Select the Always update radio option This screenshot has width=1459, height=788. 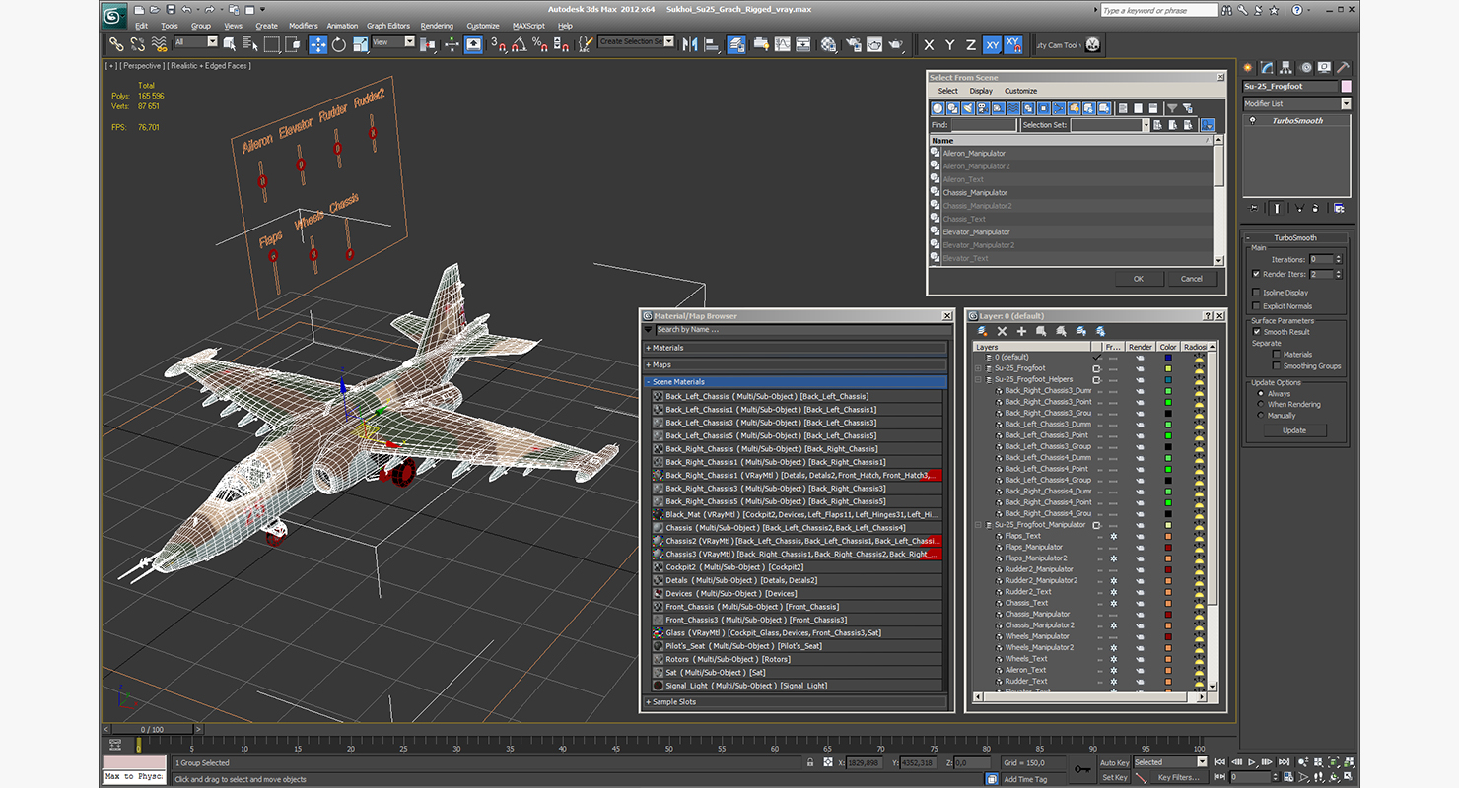[x=1260, y=394]
